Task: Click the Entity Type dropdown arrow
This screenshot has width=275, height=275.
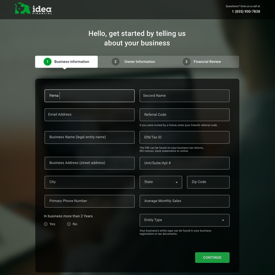Action: tap(223, 220)
